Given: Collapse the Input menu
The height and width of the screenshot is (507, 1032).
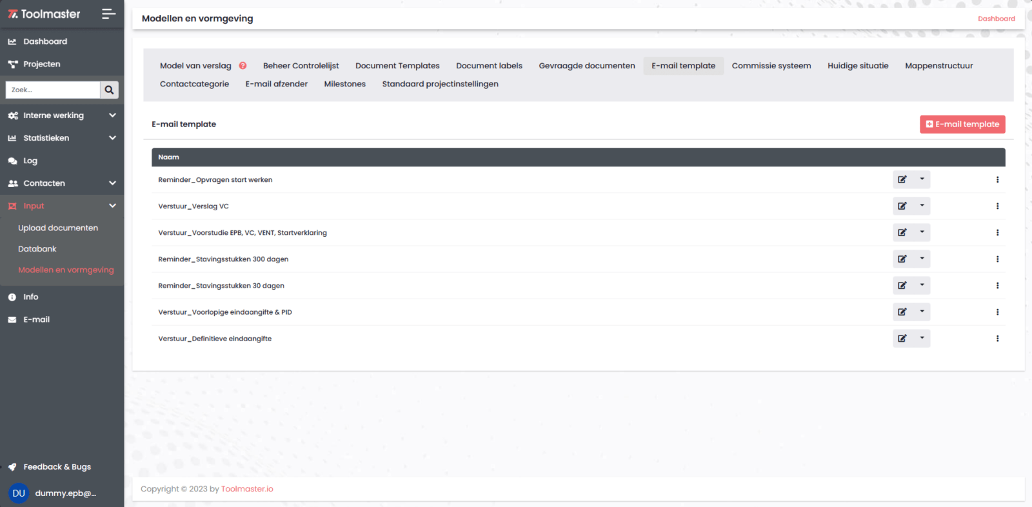Looking at the screenshot, I should [x=62, y=206].
